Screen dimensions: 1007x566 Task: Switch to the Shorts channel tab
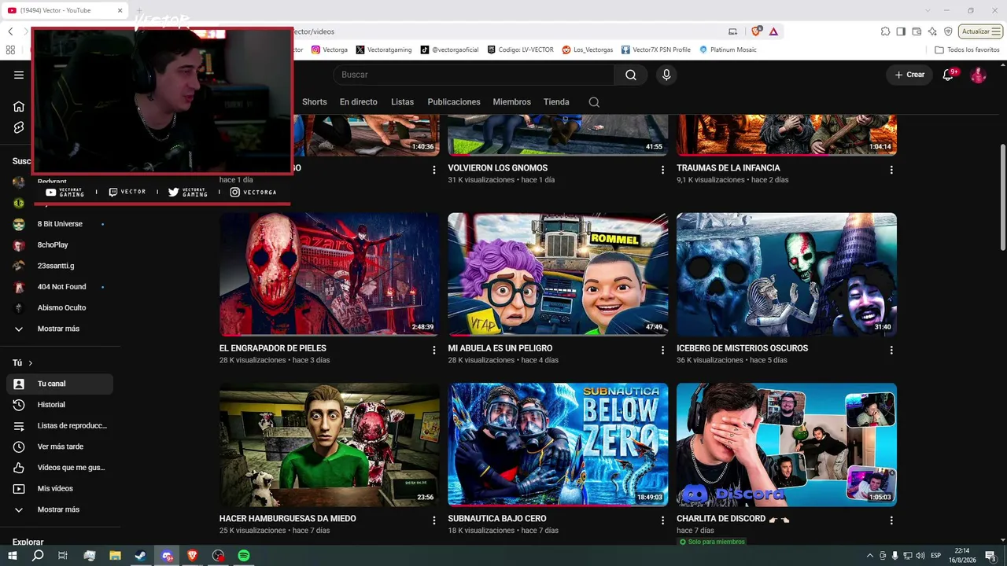[x=314, y=102]
